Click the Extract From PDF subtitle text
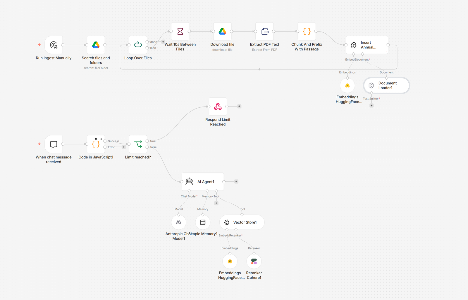The height and width of the screenshot is (300, 468). point(264,50)
